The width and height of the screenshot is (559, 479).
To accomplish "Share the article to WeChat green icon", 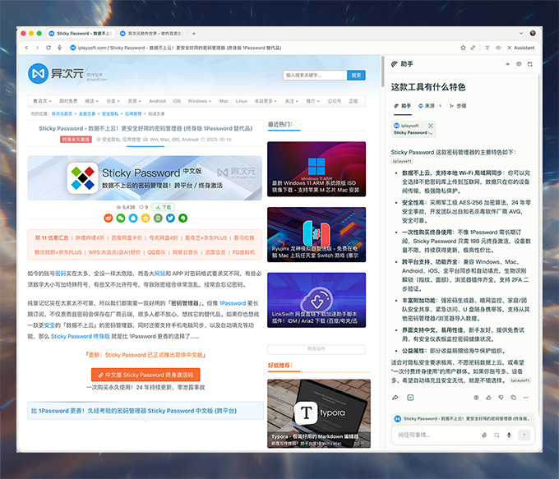I will tap(121, 218).
